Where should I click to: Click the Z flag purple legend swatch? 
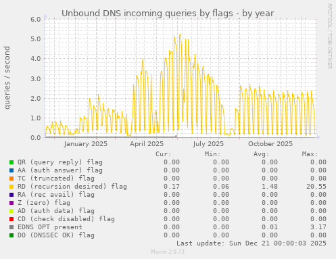(11, 203)
